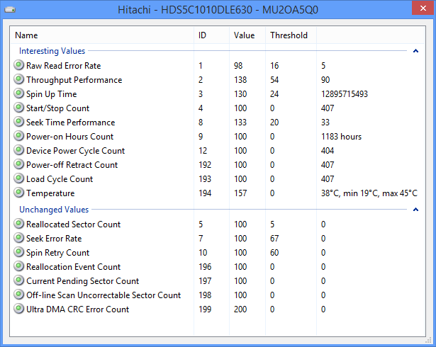Image resolution: width=436 pixels, height=347 pixels.
Task: Select the Reallocation Event Count row name
Action: (x=74, y=267)
